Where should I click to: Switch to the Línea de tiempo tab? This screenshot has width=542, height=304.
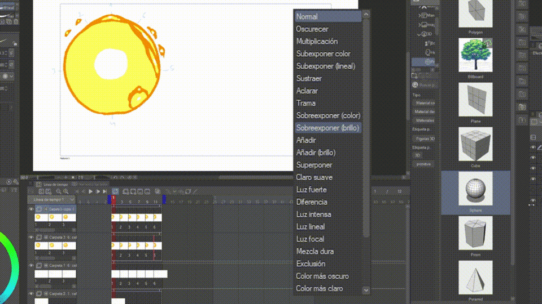click(x=53, y=185)
